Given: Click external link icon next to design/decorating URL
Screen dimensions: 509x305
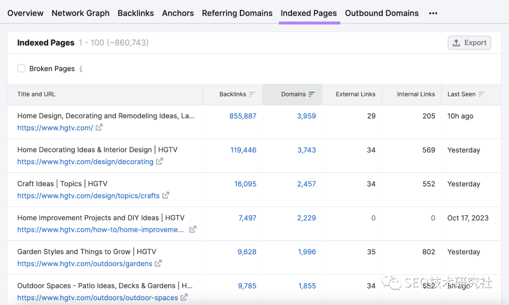Looking at the screenshot, I should (x=159, y=161).
